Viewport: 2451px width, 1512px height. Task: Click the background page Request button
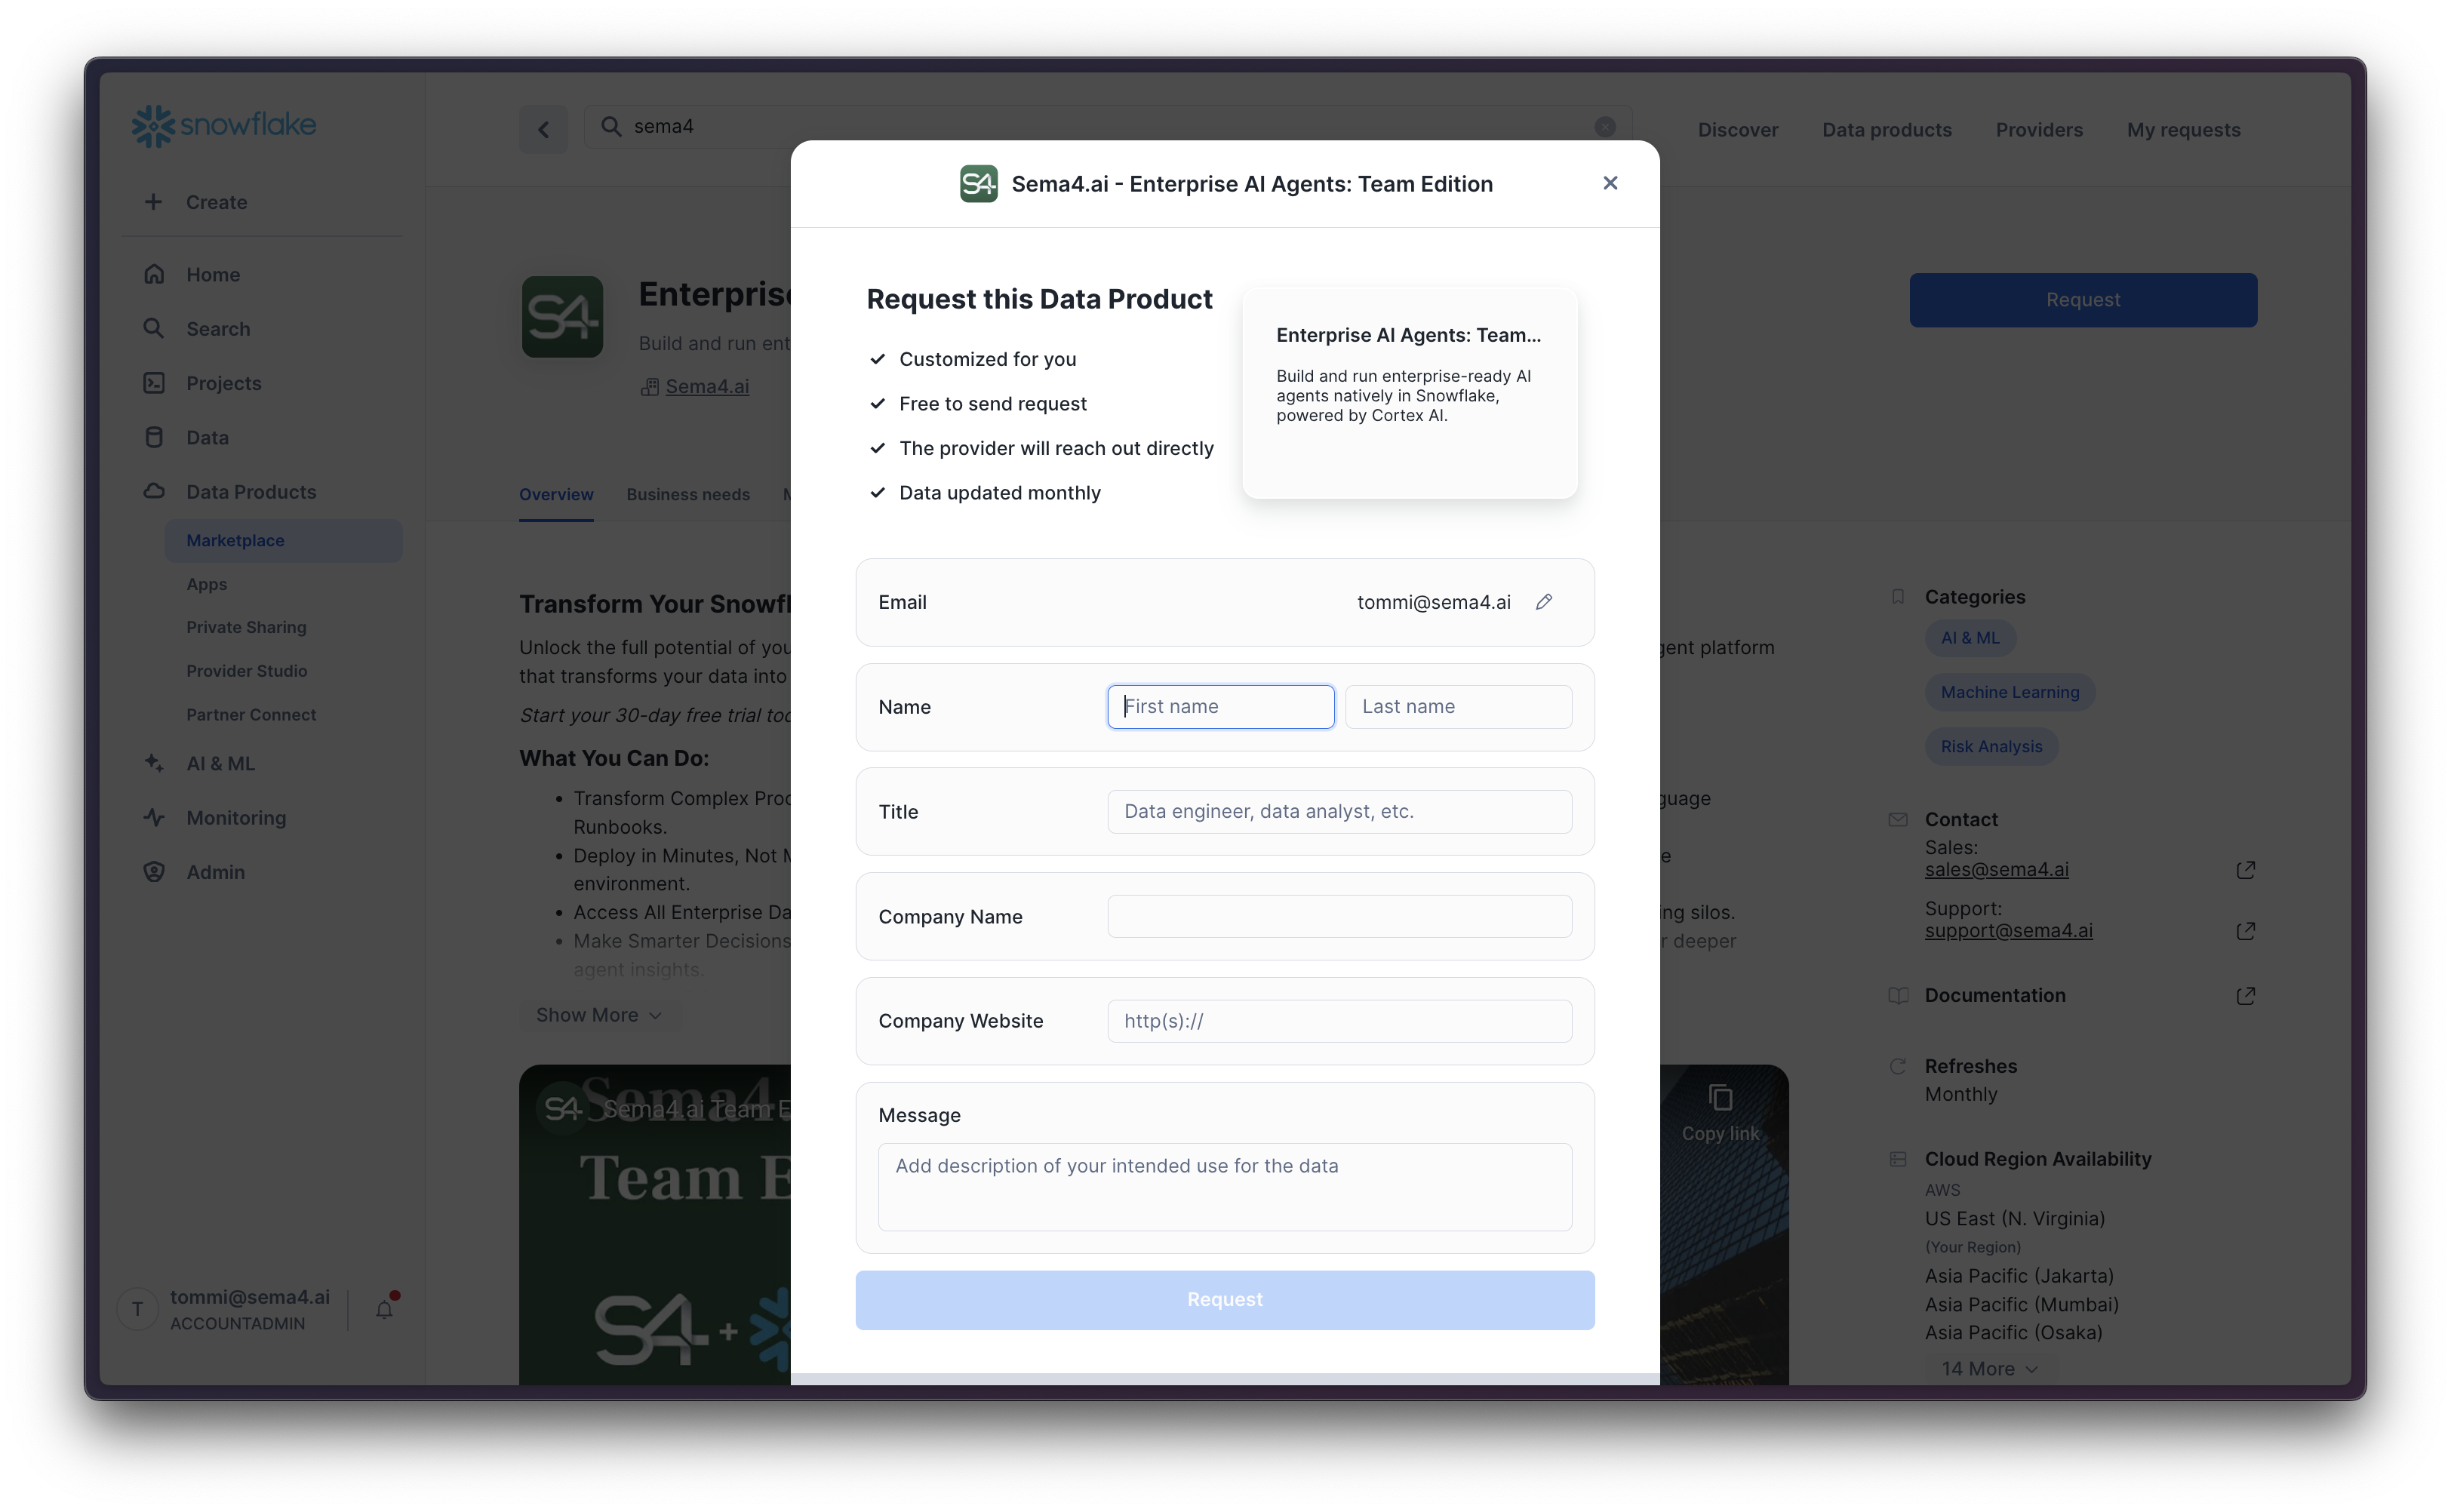pyautogui.click(x=2082, y=300)
